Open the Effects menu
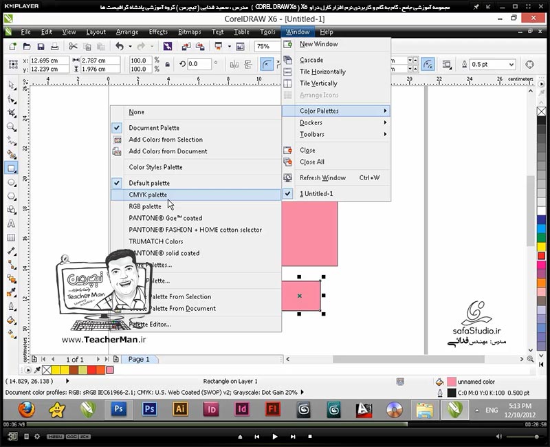550x447 pixels. [x=158, y=32]
